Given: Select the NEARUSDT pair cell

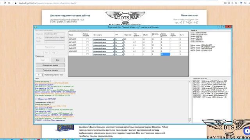Looking at the screenshot, I should click(75, 51).
